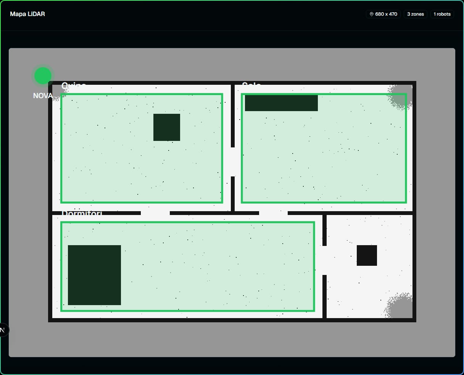Select the Cuina zone area
This screenshot has width=464, height=375.
click(142, 148)
